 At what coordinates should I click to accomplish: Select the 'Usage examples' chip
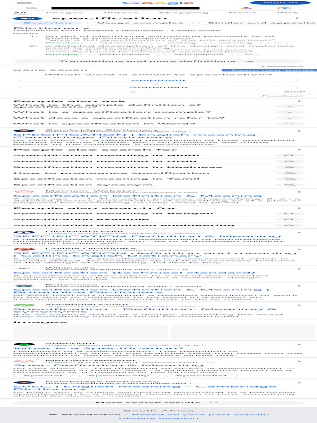click(140, 23)
